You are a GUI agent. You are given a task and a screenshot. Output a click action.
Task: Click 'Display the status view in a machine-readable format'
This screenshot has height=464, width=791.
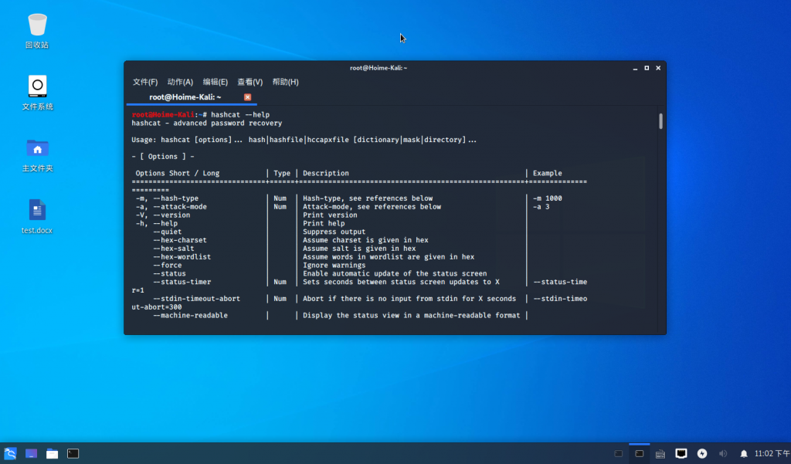[412, 315]
